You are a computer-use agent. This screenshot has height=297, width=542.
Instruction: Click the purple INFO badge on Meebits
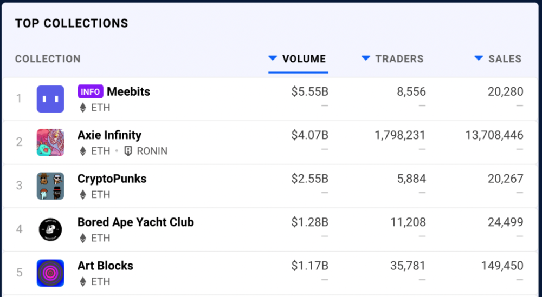(x=90, y=91)
